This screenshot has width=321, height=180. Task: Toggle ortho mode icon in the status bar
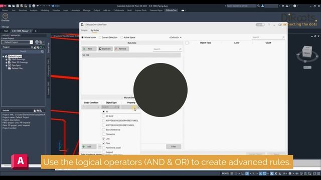[243, 173]
